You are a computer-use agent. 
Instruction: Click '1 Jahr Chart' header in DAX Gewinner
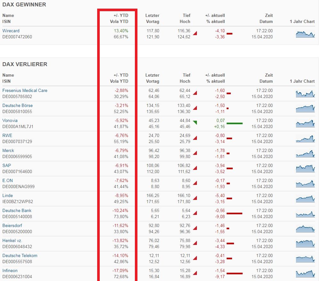coord(302,21)
